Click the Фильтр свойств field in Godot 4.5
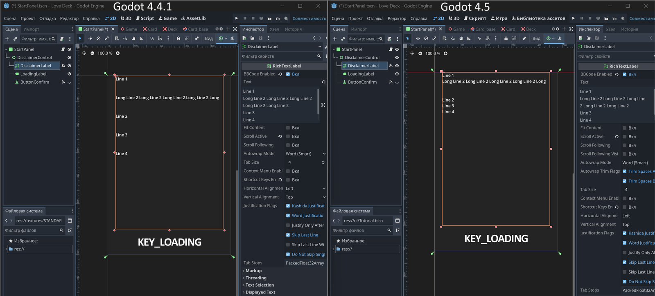 pos(614,56)
